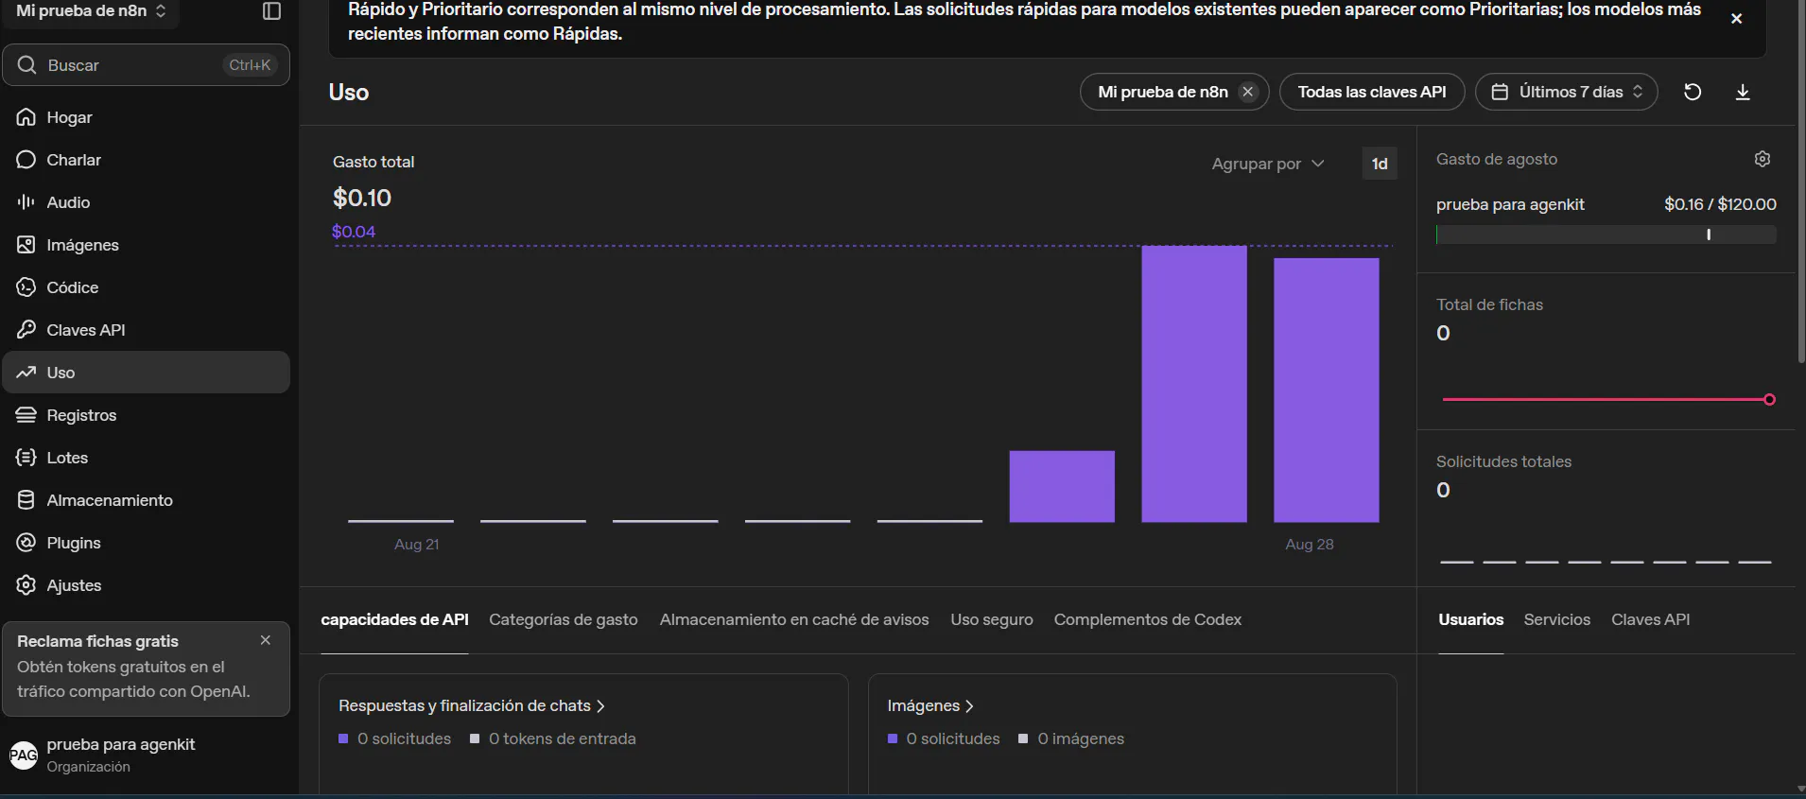Switch to capacidades de API tab
1806x799 pixels.
tap(395, 619)
